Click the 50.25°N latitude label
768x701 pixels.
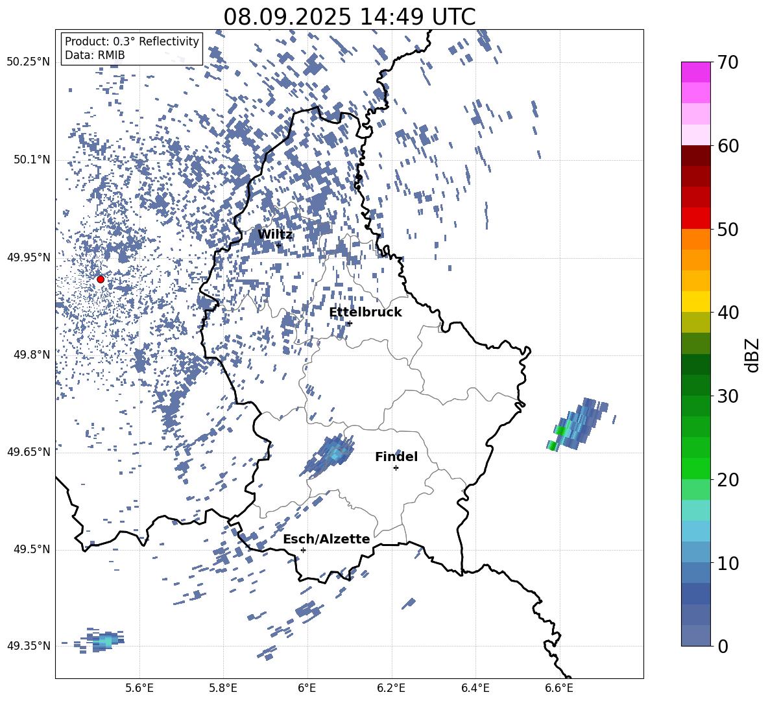(29, 62)
